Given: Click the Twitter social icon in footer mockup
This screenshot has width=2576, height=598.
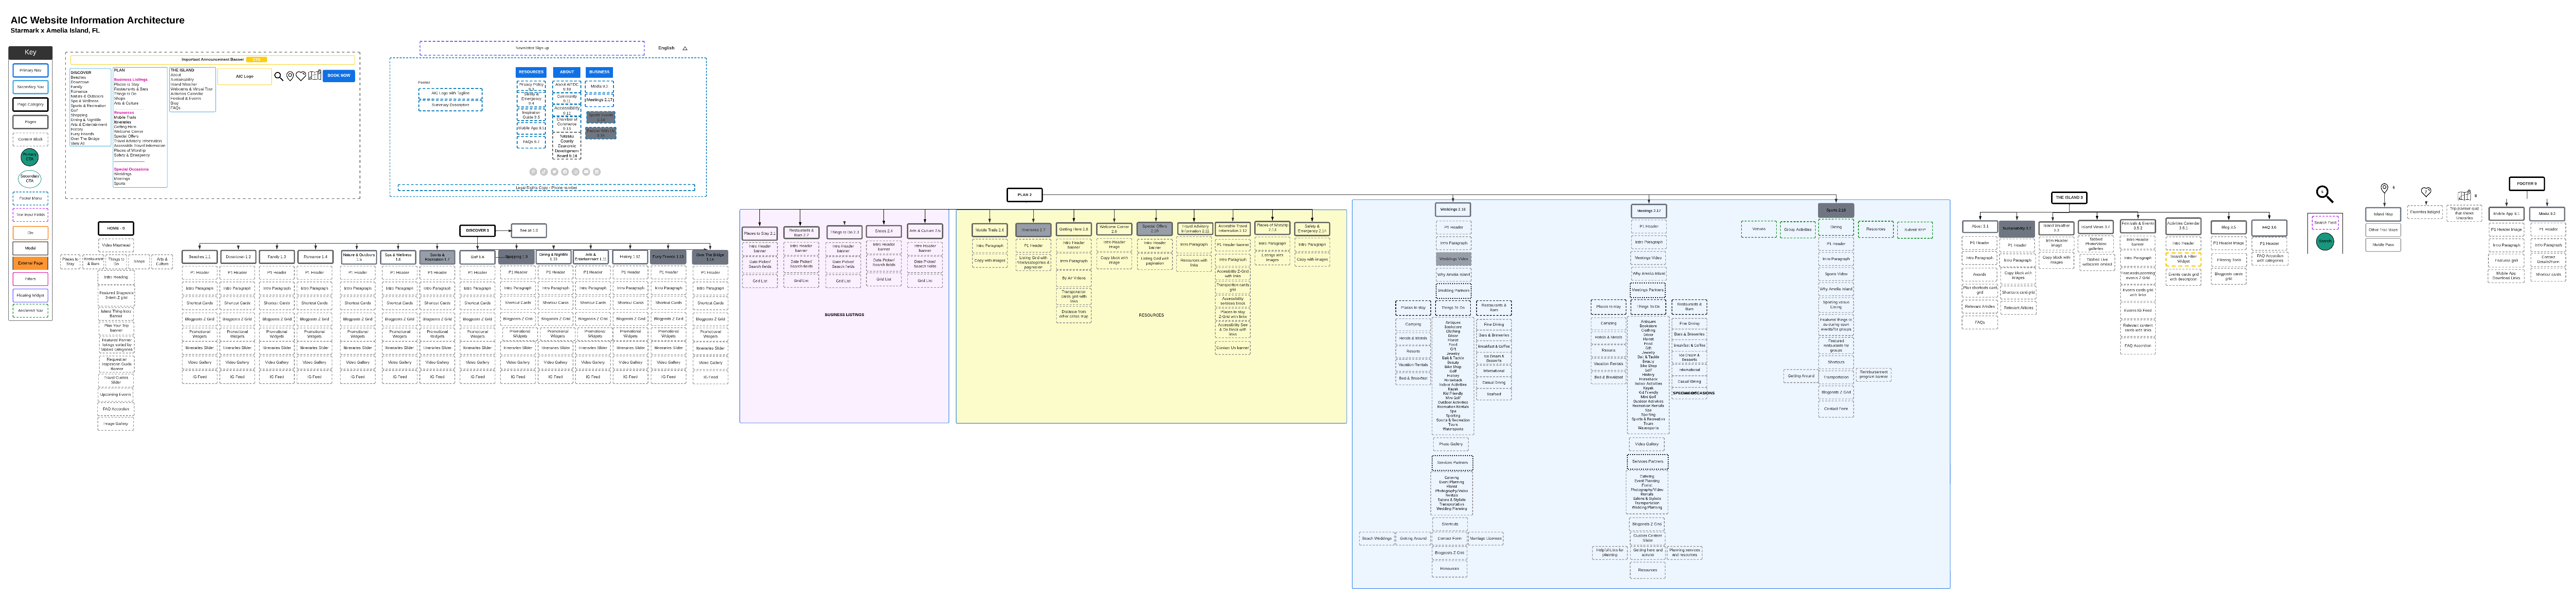Looking at the screenshot, I should coord(554,171).
